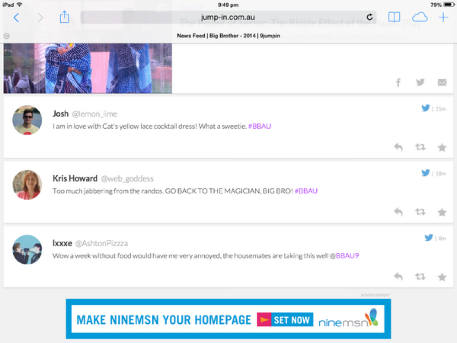
Task: Tap the Safari back arrow
Action: click(16, 17)
